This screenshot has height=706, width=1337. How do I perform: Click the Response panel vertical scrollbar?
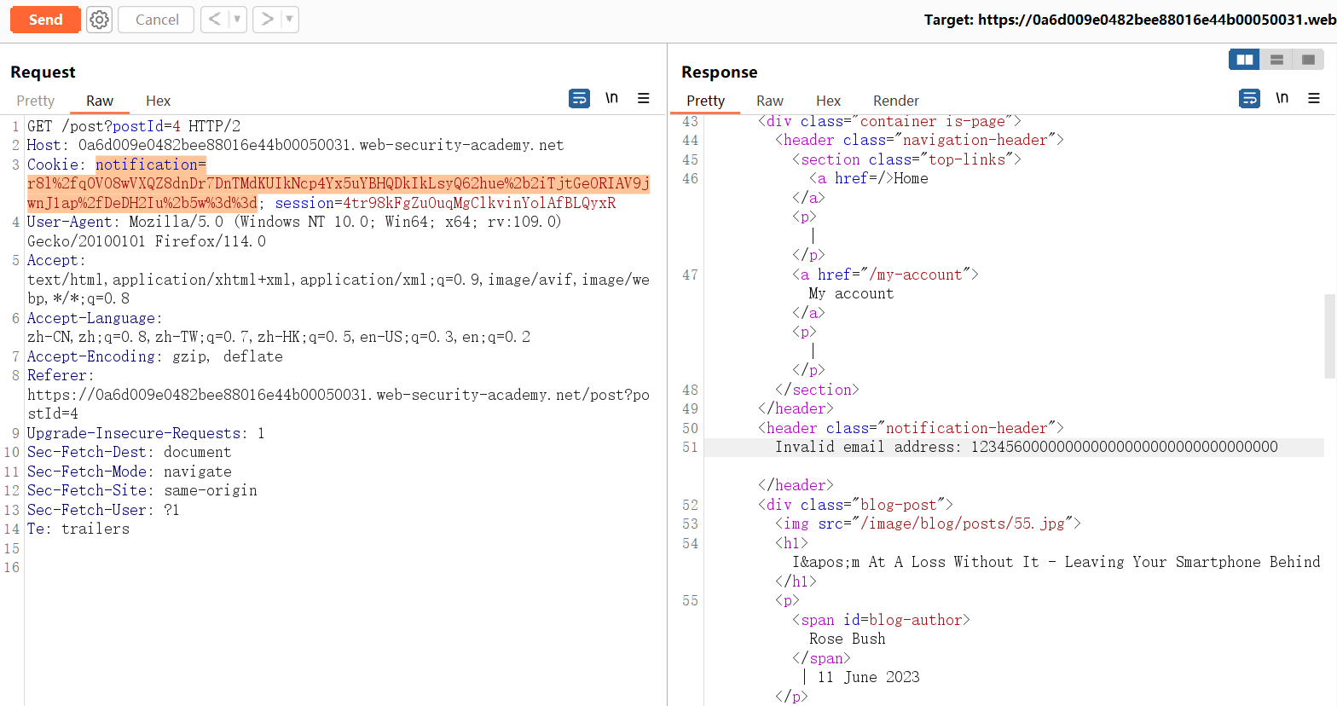coord(1329,336)
